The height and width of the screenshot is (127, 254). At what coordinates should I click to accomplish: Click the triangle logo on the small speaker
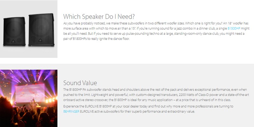[x=13, y=41]
